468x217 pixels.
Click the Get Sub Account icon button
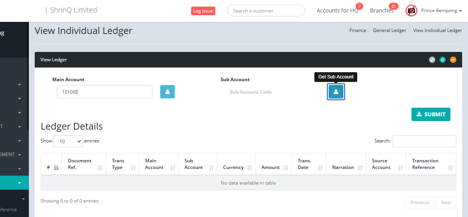click(x=336, y=92)
